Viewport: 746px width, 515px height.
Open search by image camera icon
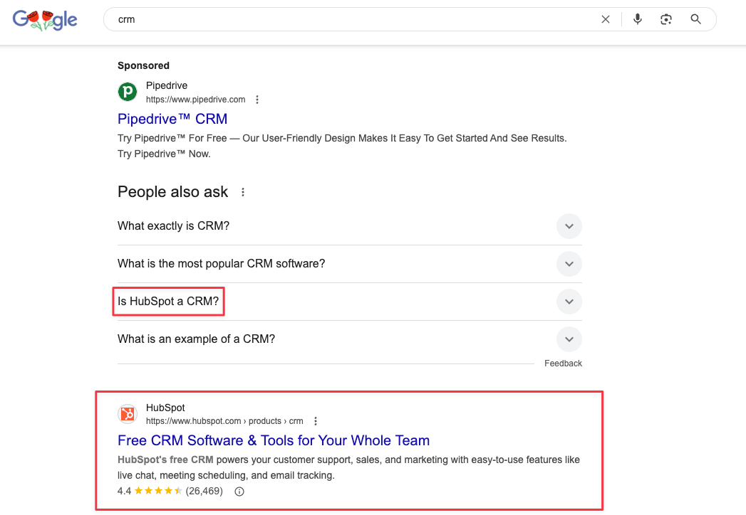[x=666, y=19]
